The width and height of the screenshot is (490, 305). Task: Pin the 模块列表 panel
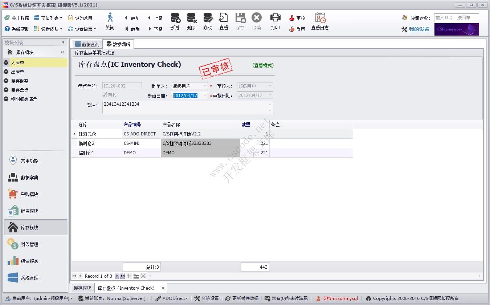pos(63,43)
